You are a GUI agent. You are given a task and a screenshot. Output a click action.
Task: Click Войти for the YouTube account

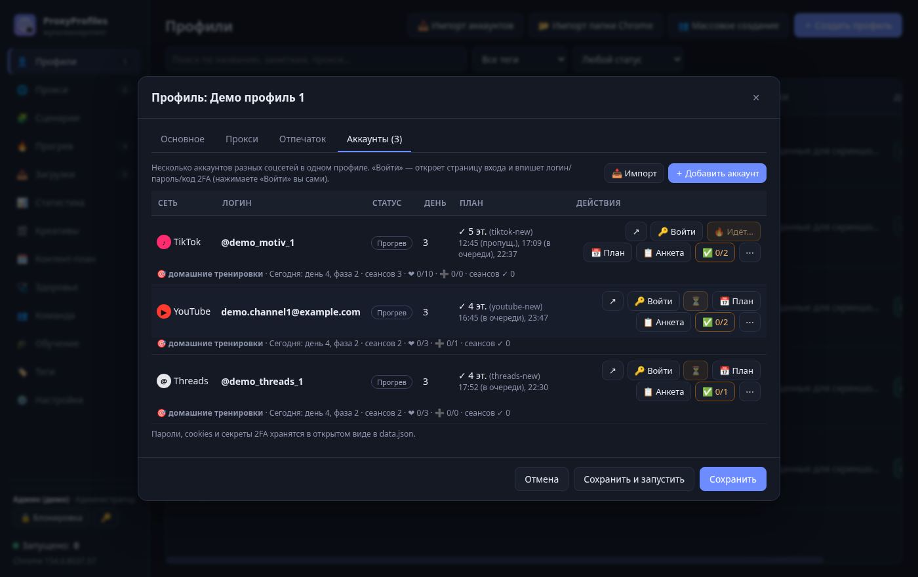653,301
